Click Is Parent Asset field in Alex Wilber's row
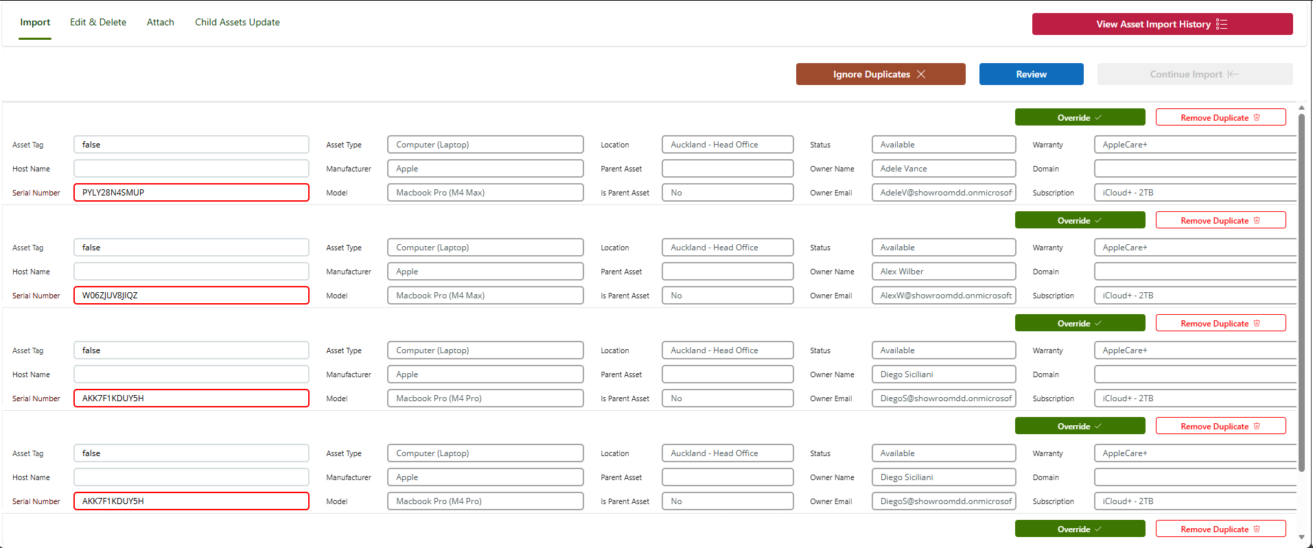This screenshot has width=1313, height=548. coord(728,296)
